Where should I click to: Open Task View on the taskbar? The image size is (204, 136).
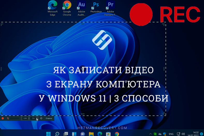pyautogui.click(x=66, y=134)
